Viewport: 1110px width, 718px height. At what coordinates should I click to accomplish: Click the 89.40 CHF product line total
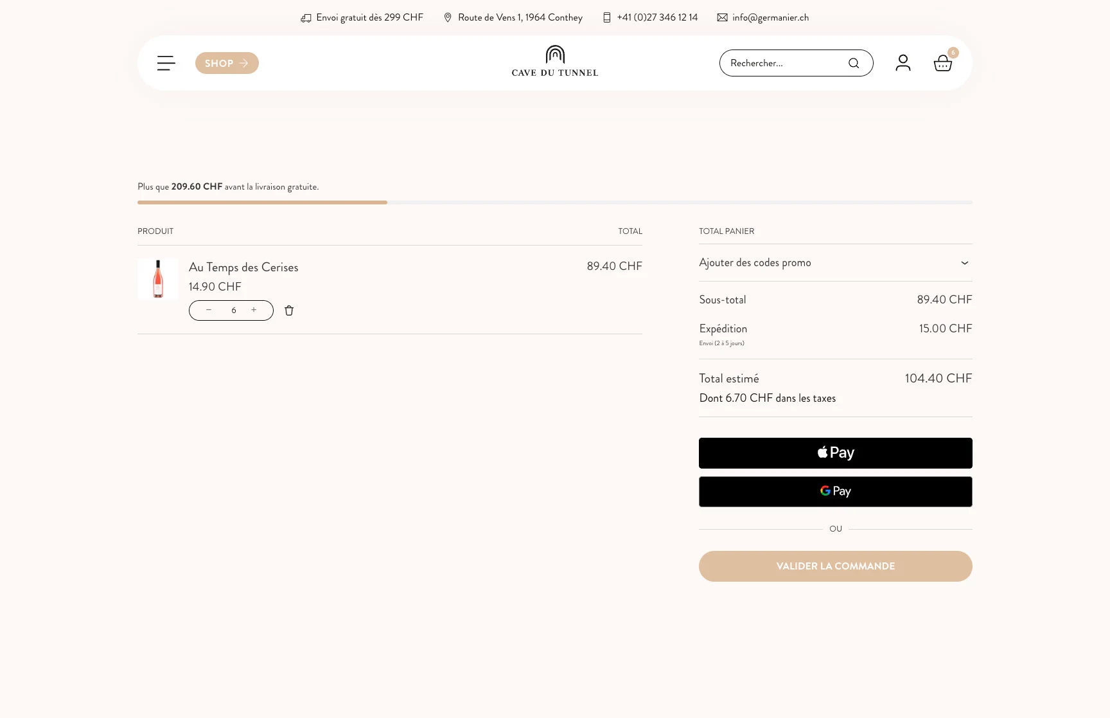pyautogui.click(x=614, y=266)
